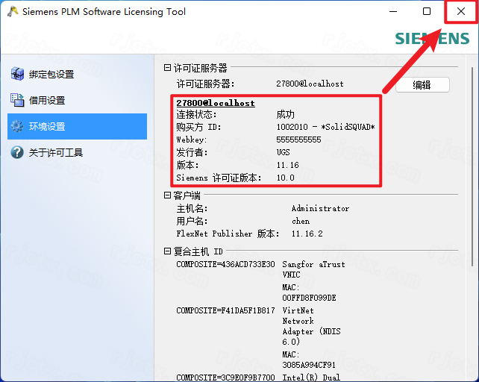Open the 绑定包设置 page label
Screen dimensions: 479x382
51,74
